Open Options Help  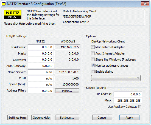tap(41, 118)
